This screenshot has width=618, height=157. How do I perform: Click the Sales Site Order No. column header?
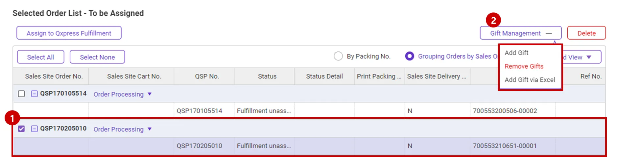[x=54, y=77]
